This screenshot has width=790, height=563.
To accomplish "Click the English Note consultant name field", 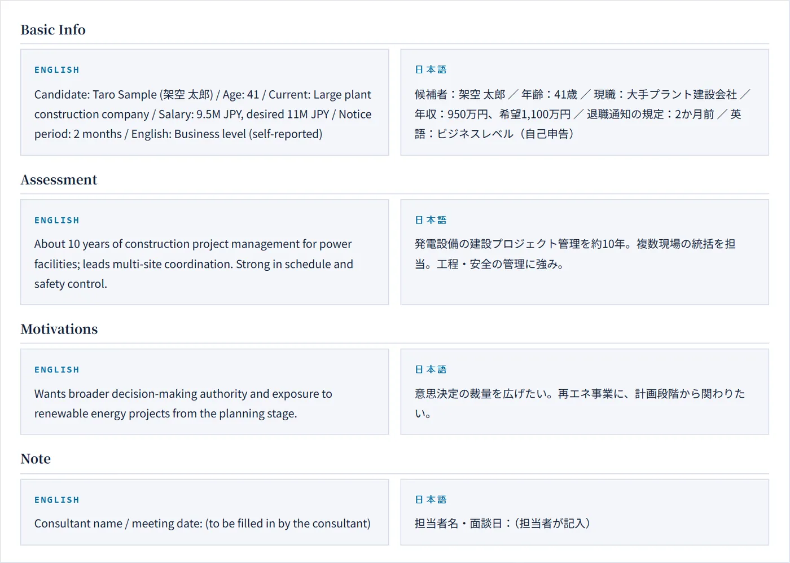I will pyautogui.click(x=203, y=524).
